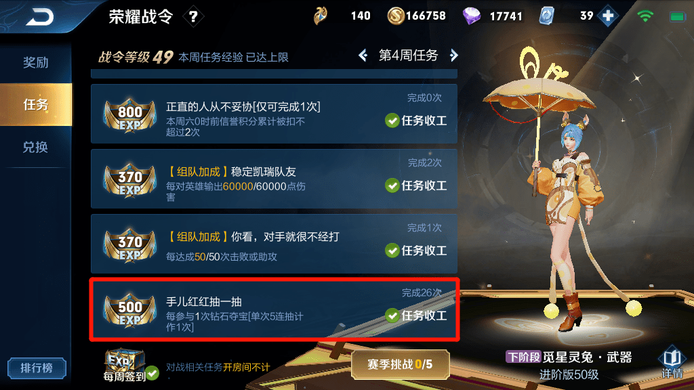Tap the 800 EXP task checkmark

392,121
